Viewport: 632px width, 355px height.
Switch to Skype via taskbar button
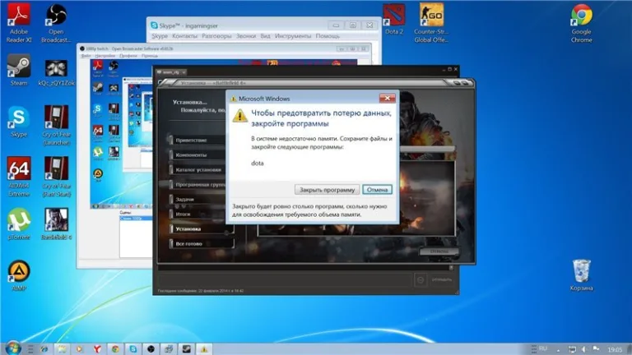133,349
